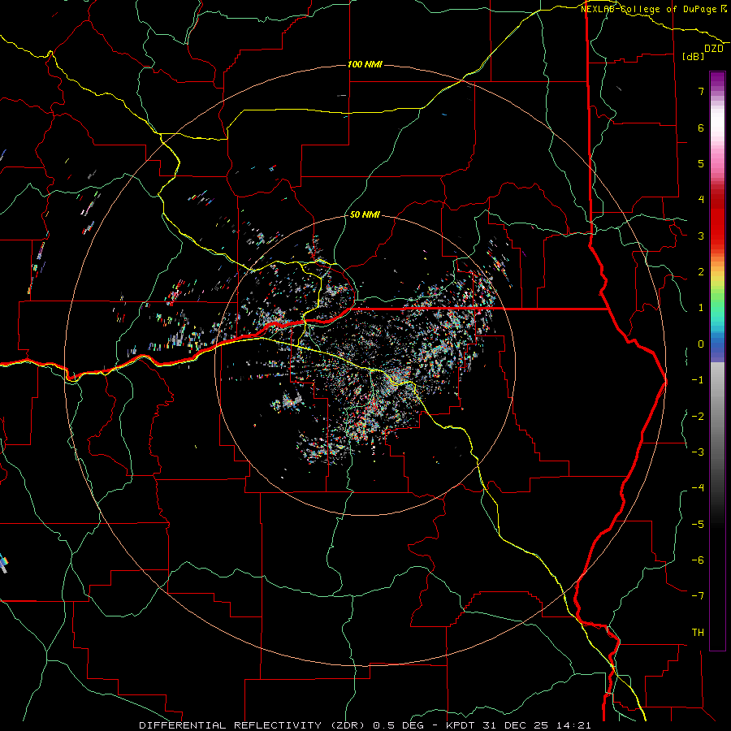Click the -3 value on color scale

698,452
